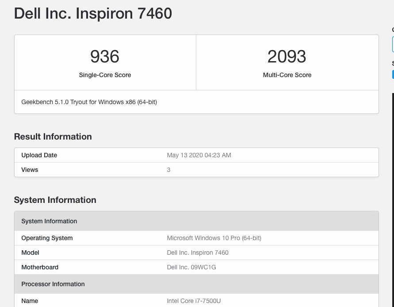Select the upload date May 13 2020 04:23 AM
The width and height of the screenshot is (394, 307).
coord(199,155)
